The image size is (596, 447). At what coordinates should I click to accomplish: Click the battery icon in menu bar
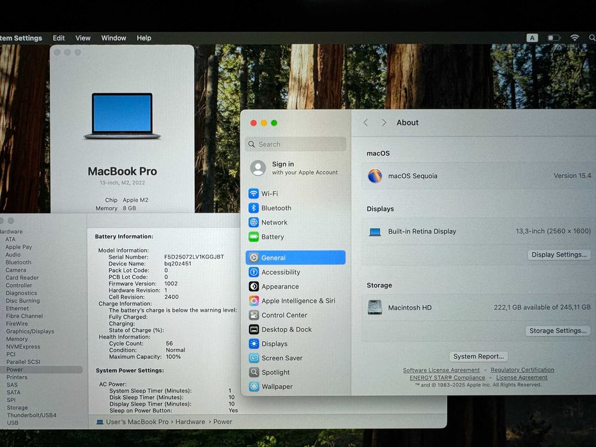(x=554, y=38)
